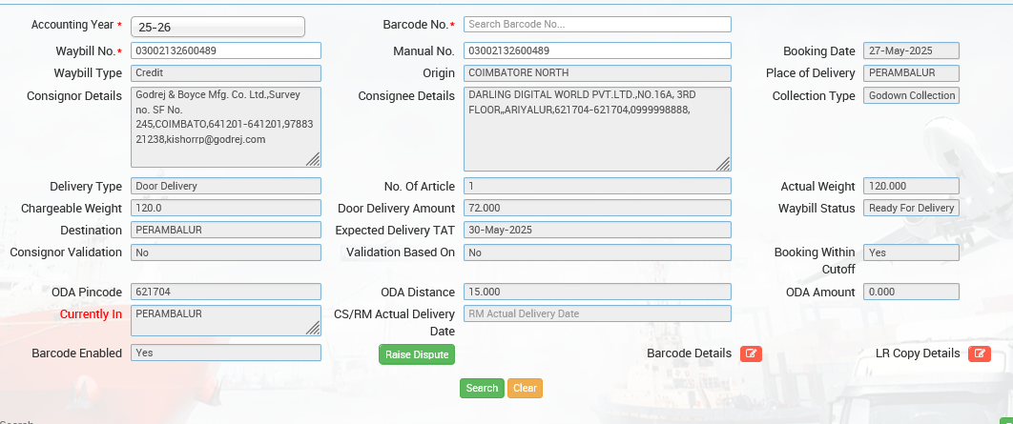Select the Collection Type field

coord(911,95)
